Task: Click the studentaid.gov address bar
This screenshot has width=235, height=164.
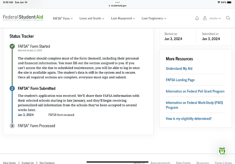Action: coord(117,5)
